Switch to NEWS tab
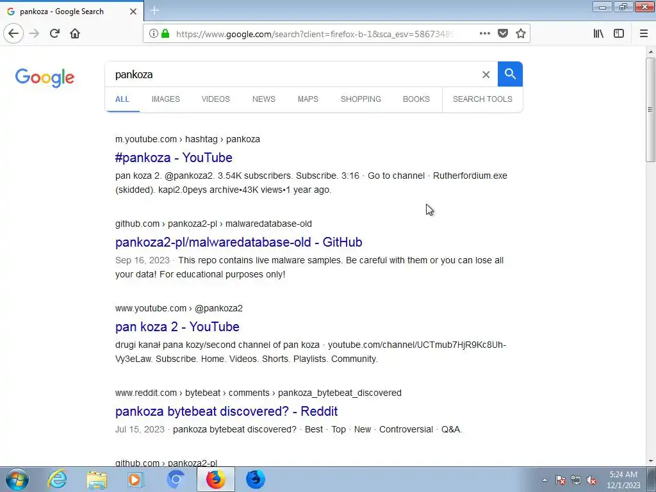This screenshot has width=656, height=492. [263, 99]
